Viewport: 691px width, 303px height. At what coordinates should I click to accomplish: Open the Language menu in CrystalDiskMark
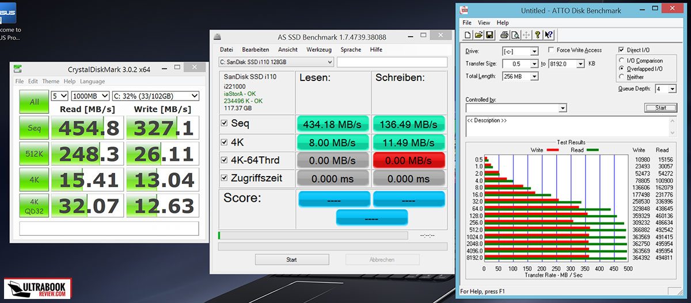pyautogui.click(x=93, y=82)
